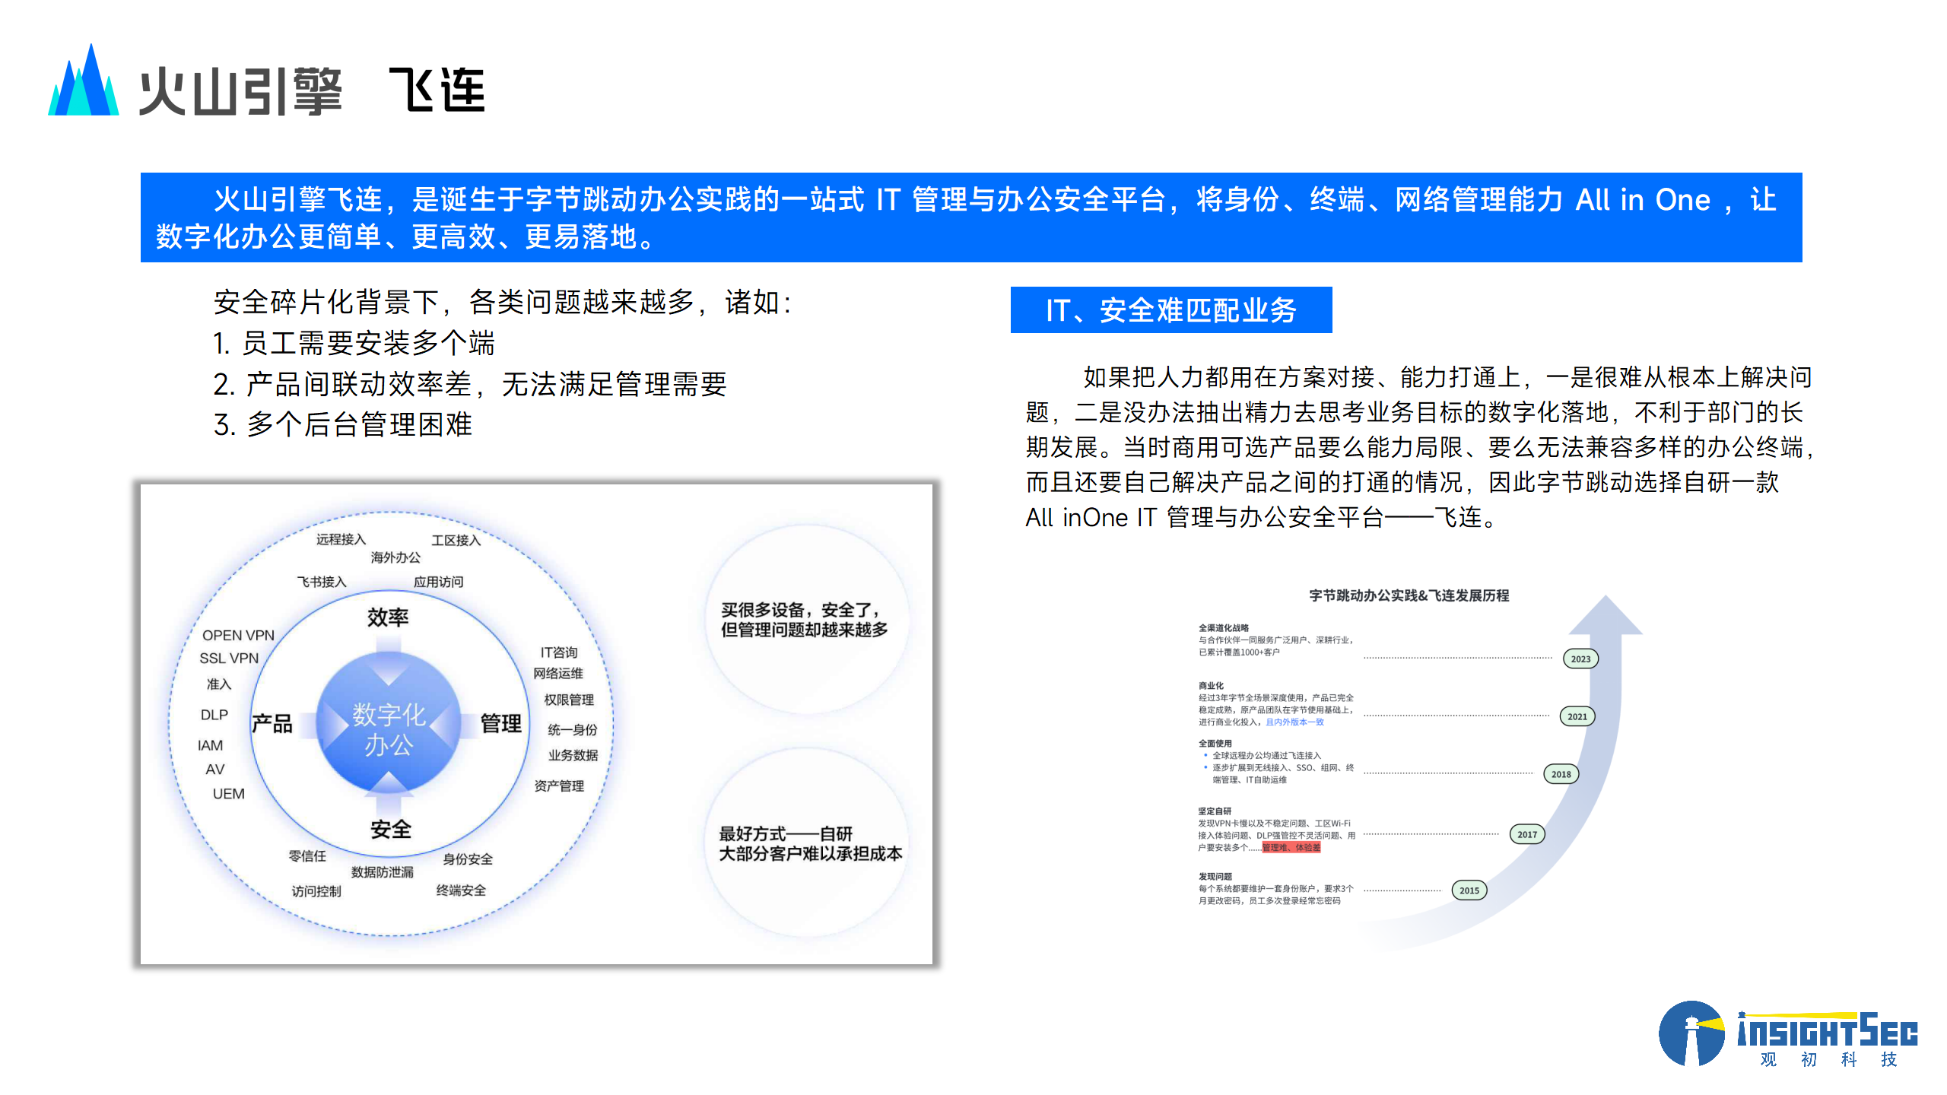Click list item 员工需要安装多个端

click(x=354, y=343)
